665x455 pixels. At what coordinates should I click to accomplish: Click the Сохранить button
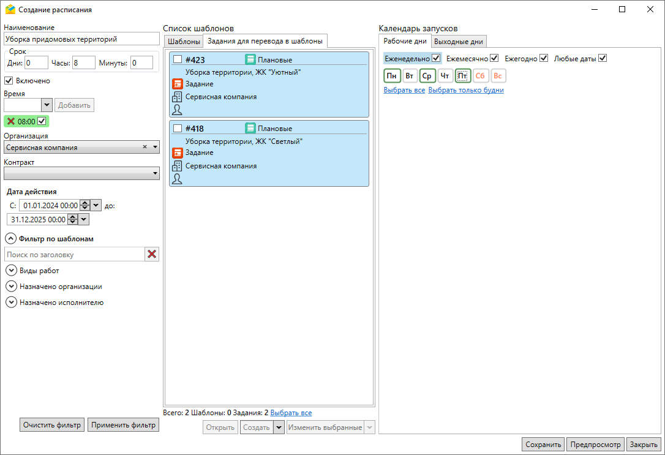point(543,445)
